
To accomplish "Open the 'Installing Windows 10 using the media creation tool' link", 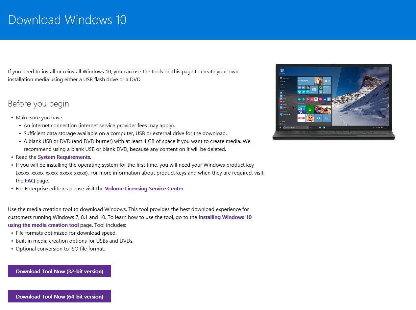I will point(225,217).
